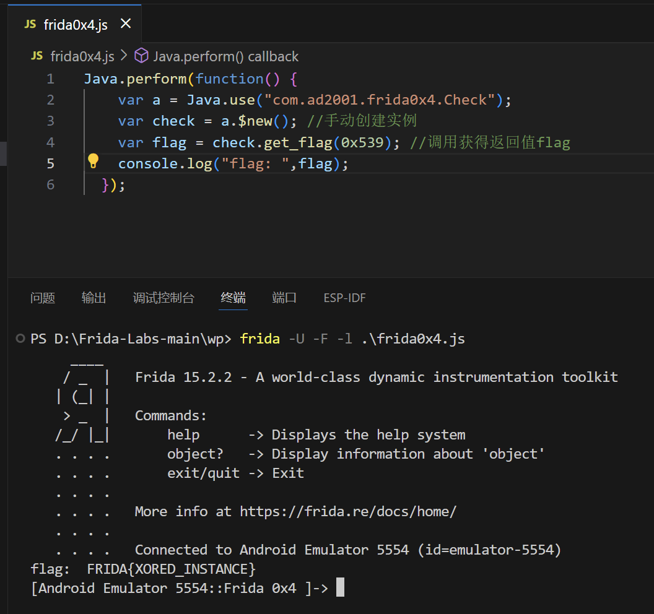The height and width of the screenshot is (614, 654).
Task: Click the cube symbol icon in breadcrumb
Action: click(141, 56)
